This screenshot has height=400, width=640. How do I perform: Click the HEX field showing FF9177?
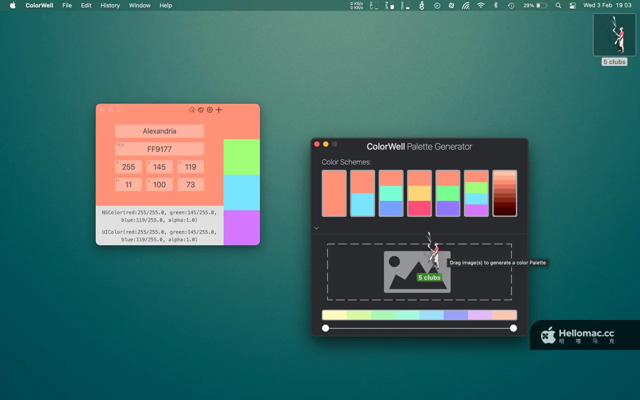[x=159, y=148]
